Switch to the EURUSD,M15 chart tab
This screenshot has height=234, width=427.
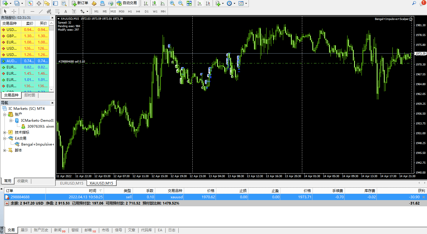[71, 183]
